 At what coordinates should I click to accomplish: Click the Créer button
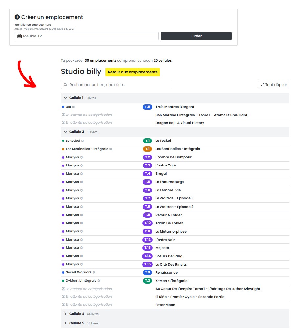[x=196, y=36]
